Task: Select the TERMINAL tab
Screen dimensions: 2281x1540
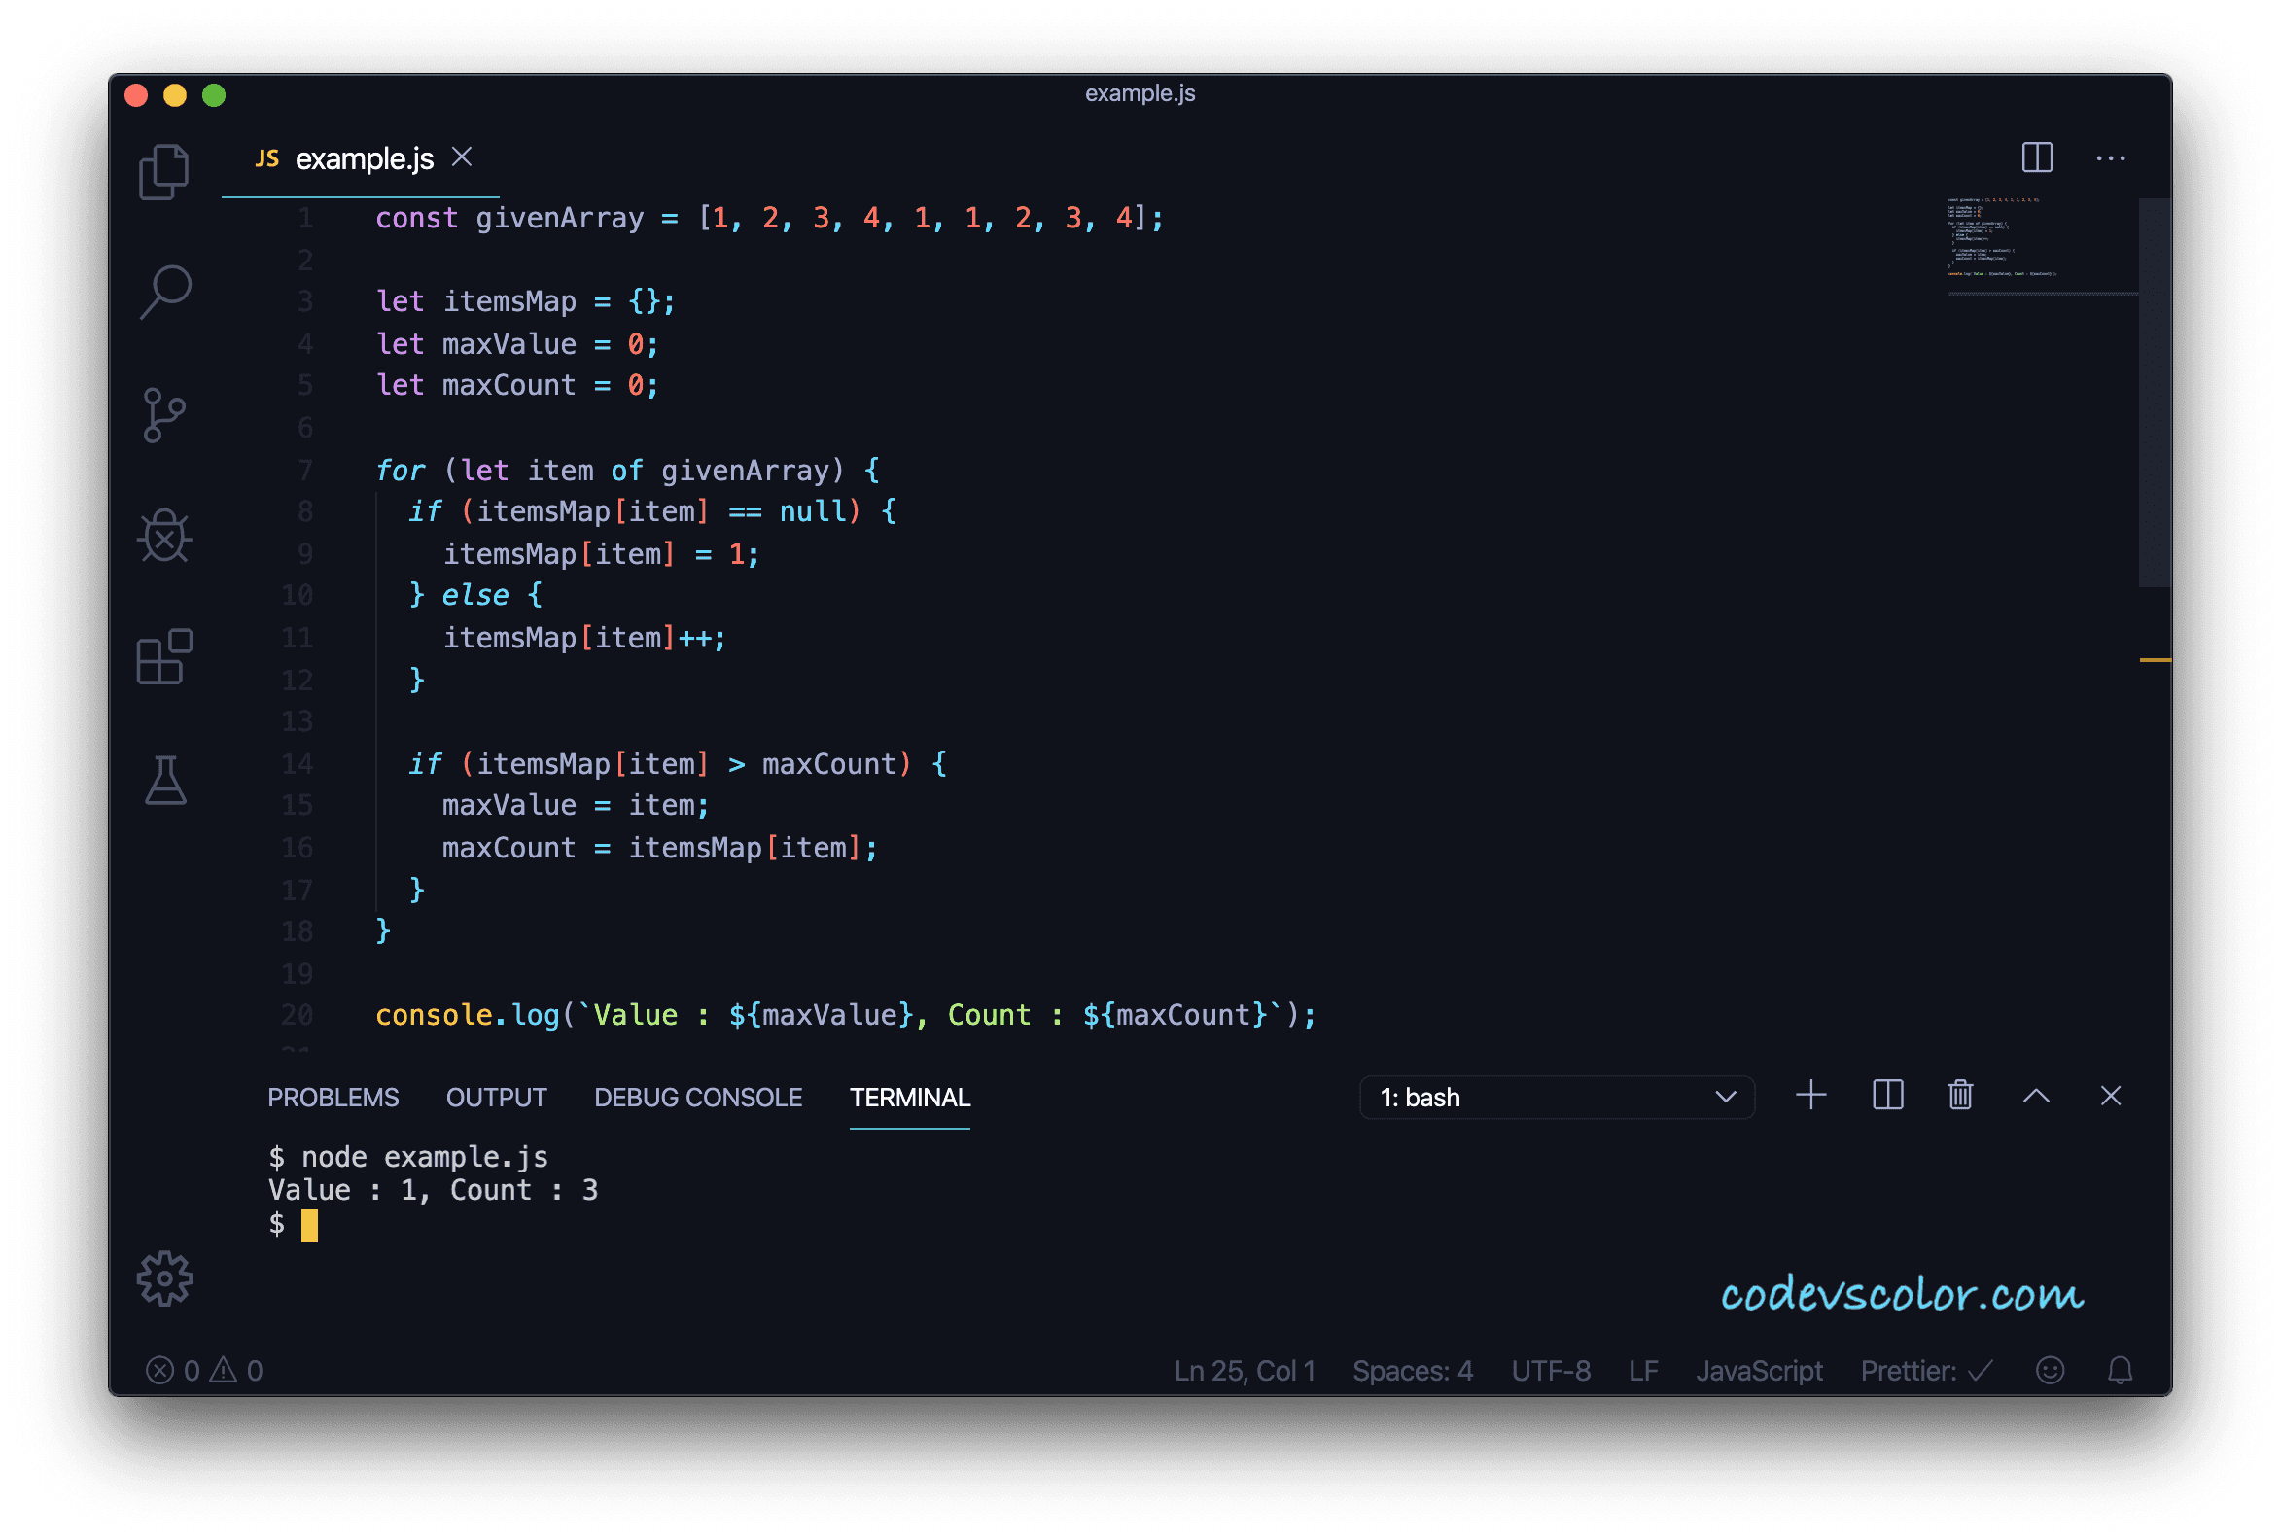Action: point(910,1098)
